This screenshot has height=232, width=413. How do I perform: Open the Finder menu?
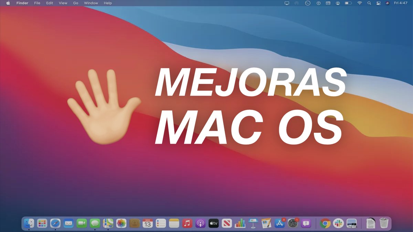pos(22,3)
